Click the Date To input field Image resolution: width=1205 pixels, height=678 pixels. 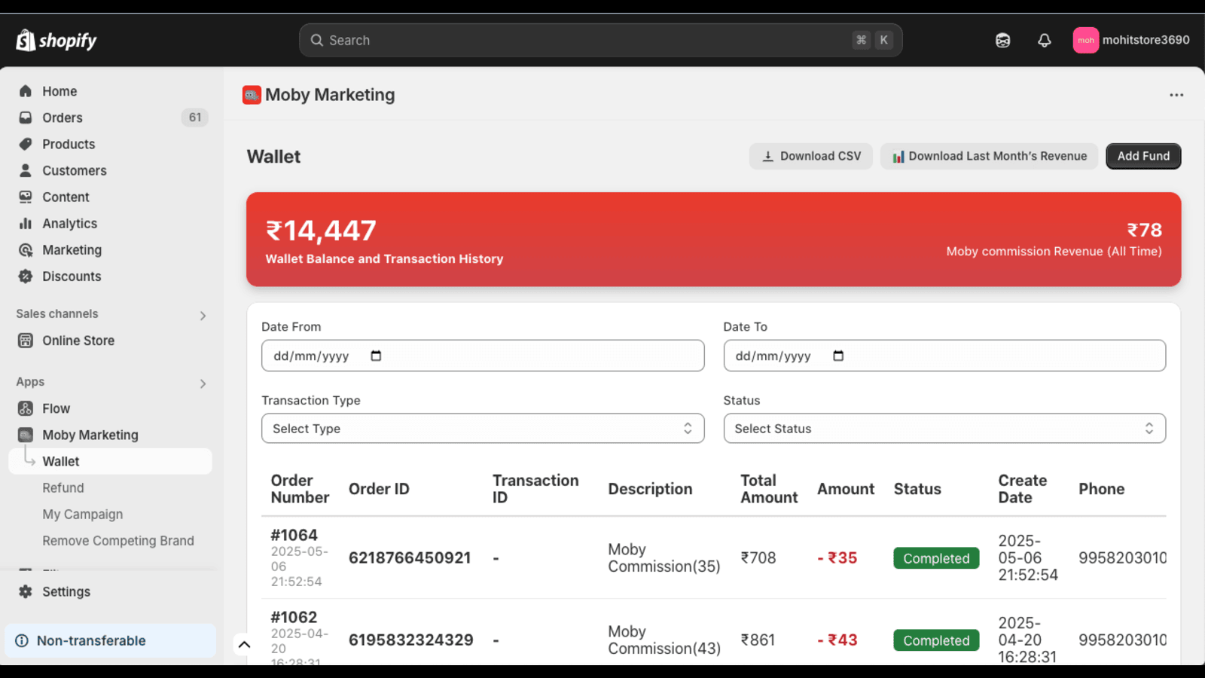pyautogui.click(x=944, y=356)
